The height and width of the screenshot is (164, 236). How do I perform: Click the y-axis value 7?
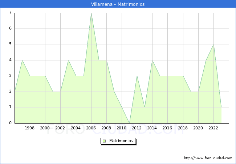coord(10,12)
